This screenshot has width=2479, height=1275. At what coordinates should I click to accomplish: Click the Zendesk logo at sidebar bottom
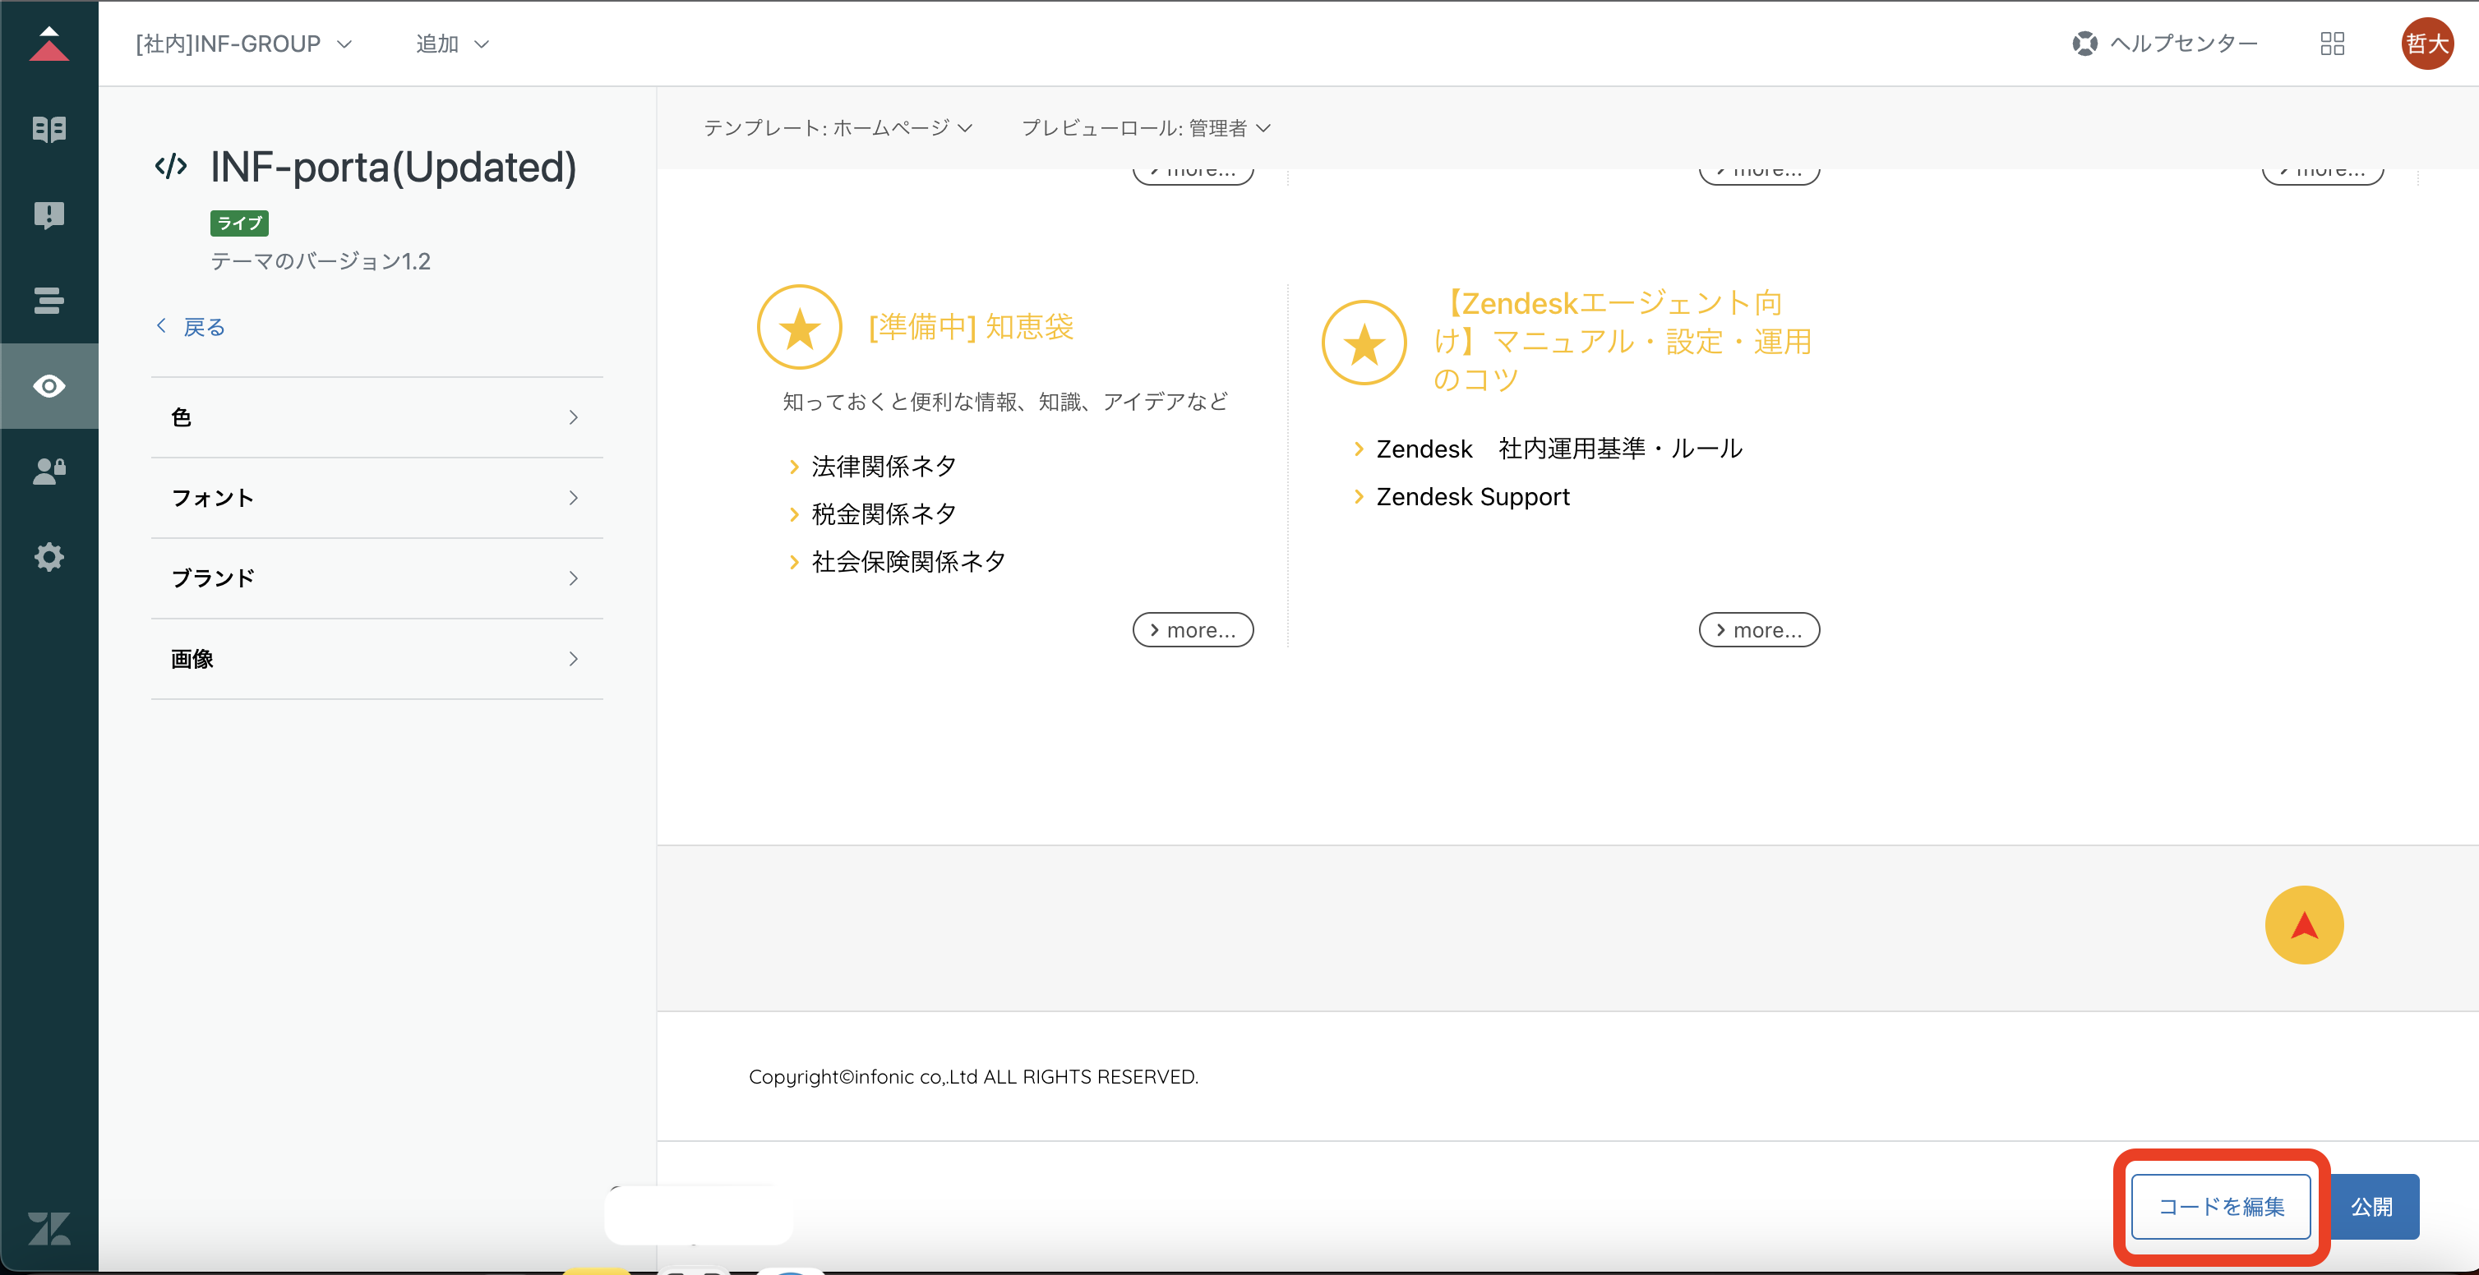[x=49, y=1228]
